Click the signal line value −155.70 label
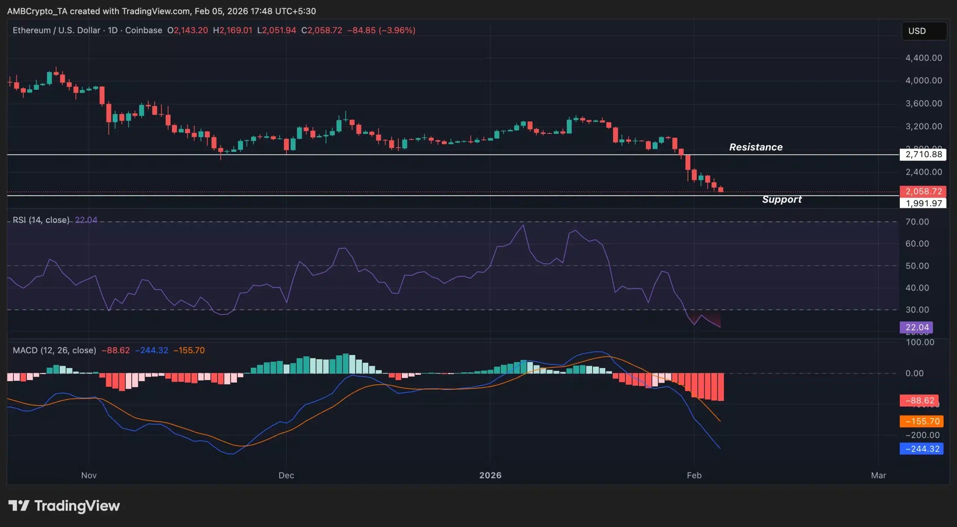957x527 pixels. click(921, 421)
